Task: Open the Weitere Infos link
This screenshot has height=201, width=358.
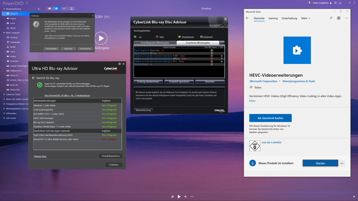Action: pos(40,156)
